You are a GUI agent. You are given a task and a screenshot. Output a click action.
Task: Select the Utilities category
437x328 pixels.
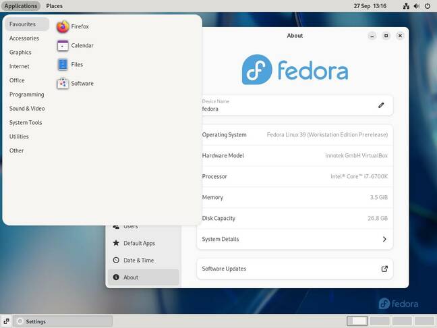pyautogui.click(x=27, y=136)
